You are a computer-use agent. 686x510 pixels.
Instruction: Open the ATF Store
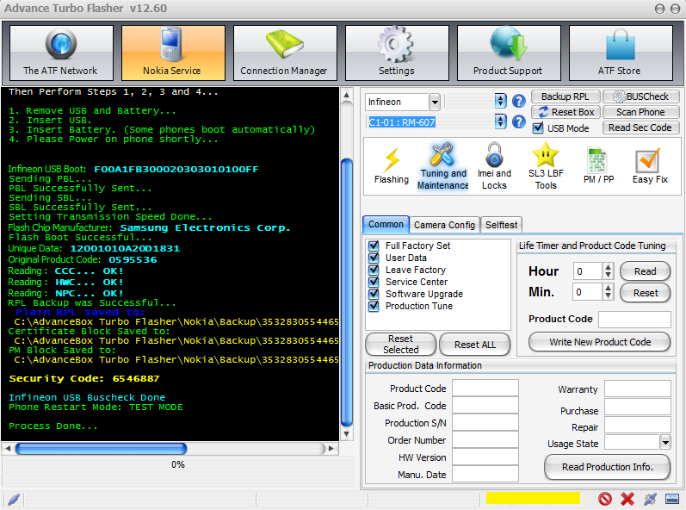(621, 53)
